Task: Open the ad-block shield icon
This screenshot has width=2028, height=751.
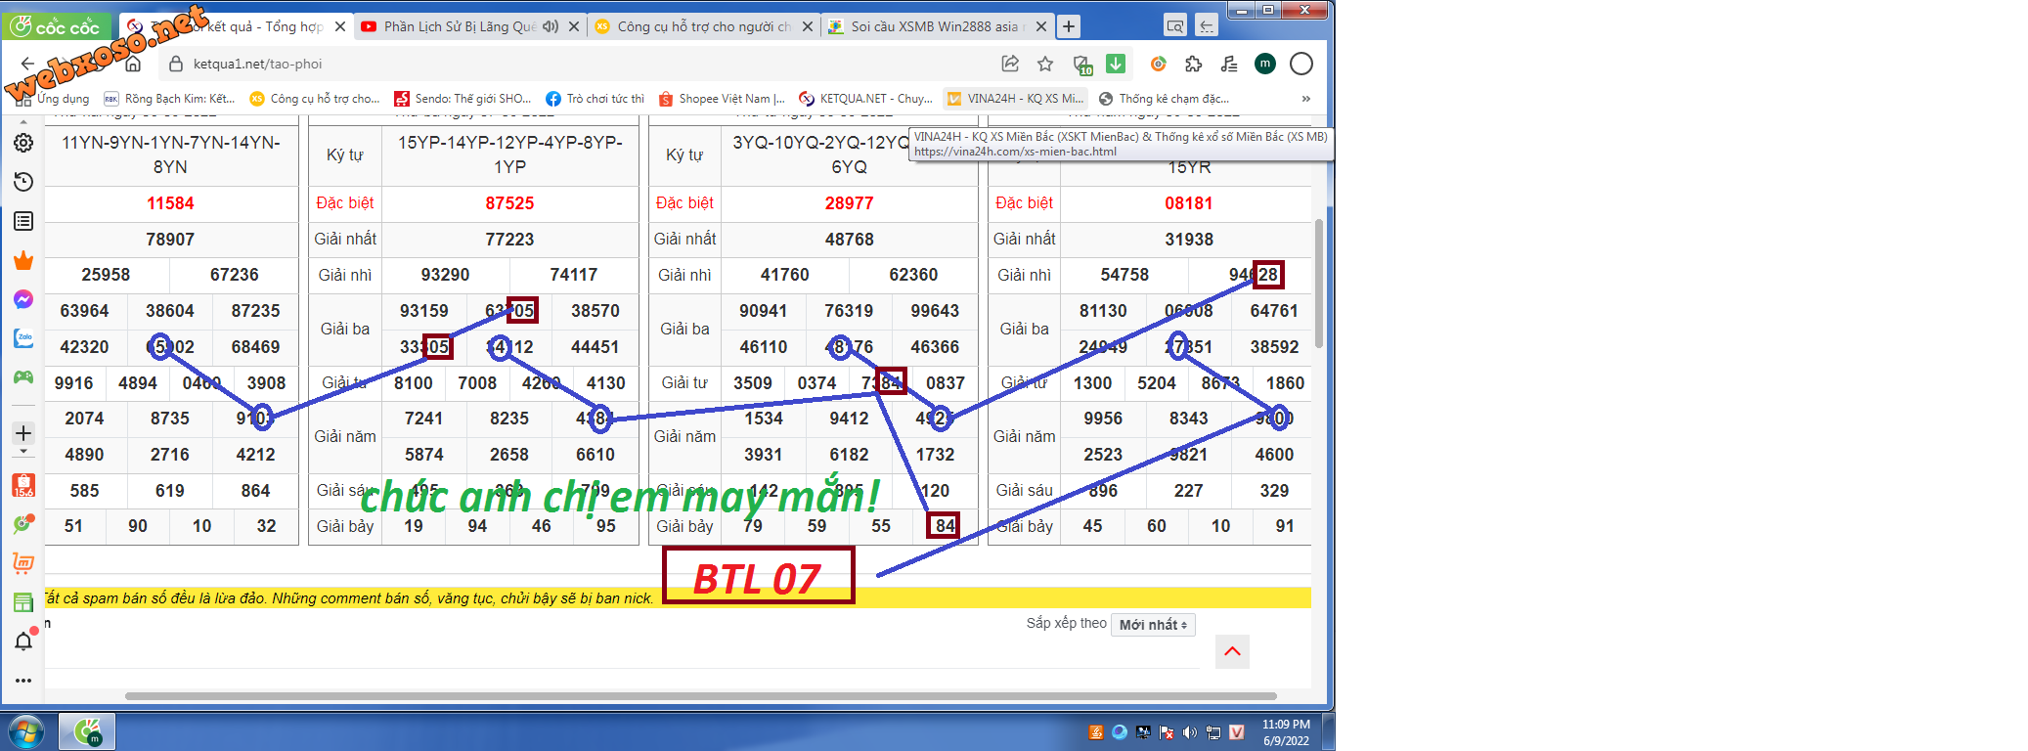Action: coord(1081,65)
